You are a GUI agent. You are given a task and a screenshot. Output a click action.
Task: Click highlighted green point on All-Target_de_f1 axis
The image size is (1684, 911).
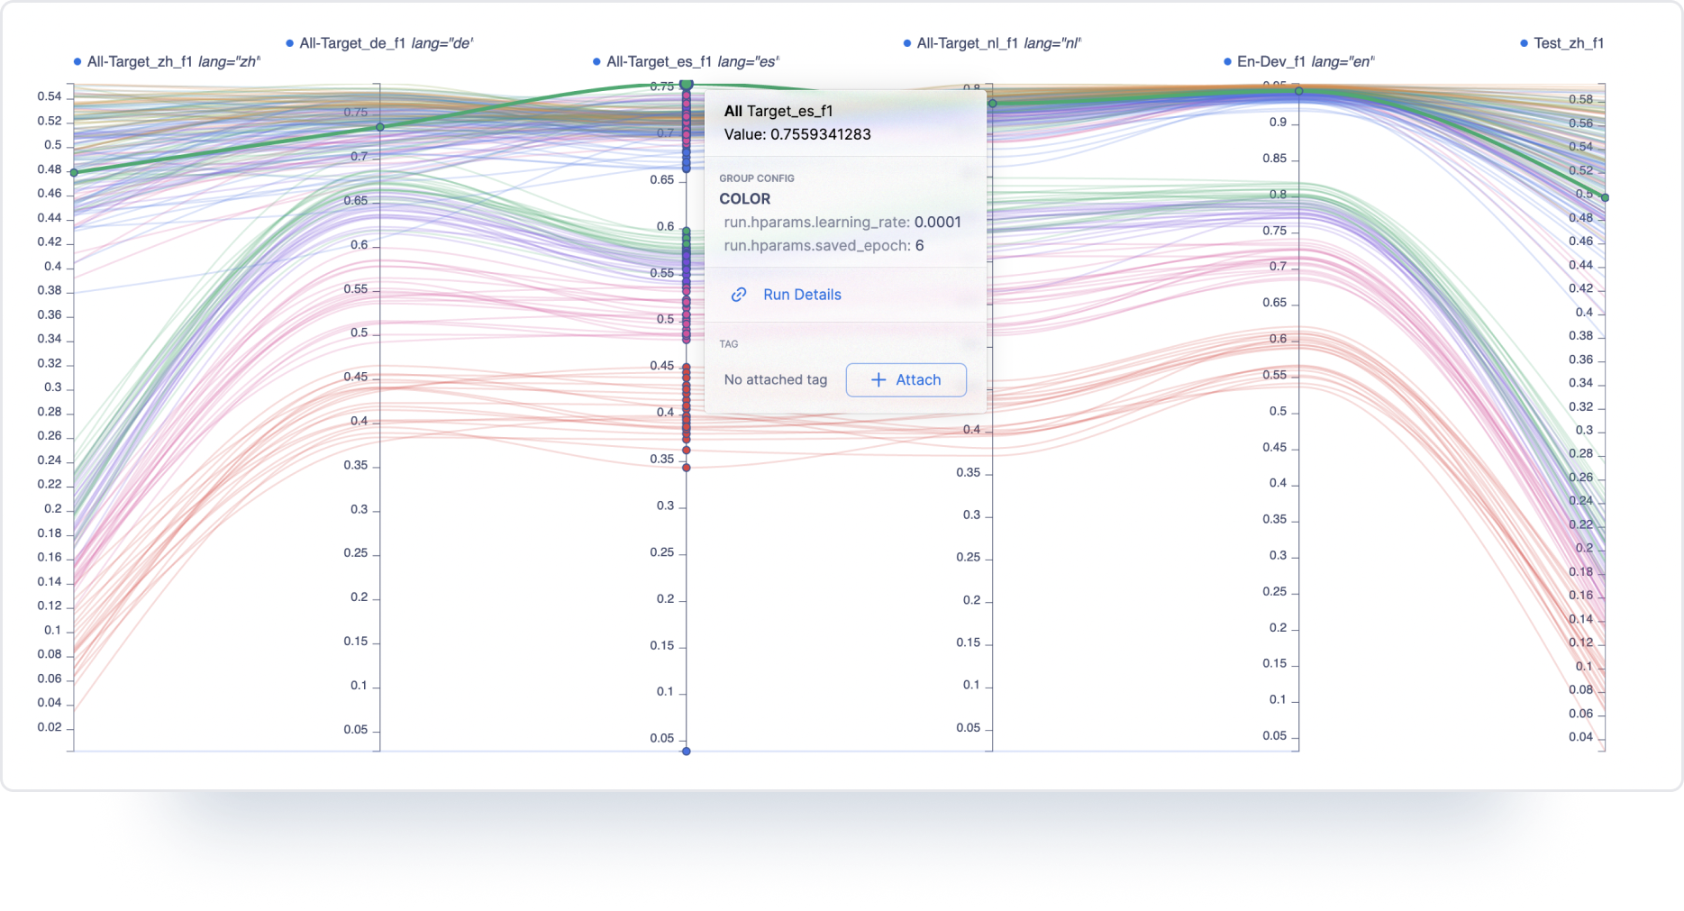(x=380, y=127)
